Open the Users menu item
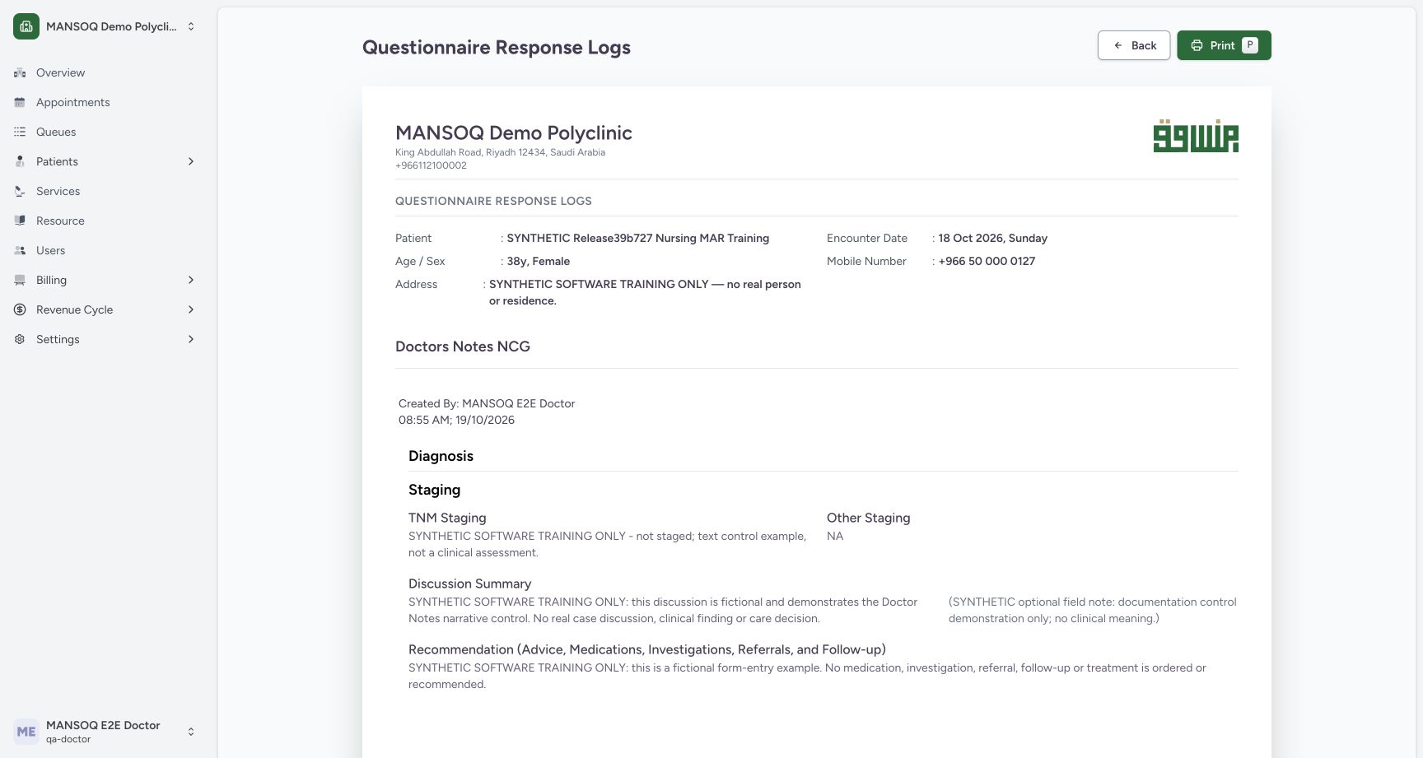Image resolution: width=1423 pixels, height=758 pixels. tap(105, 250)
